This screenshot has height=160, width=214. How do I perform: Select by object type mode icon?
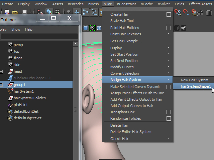(x=49, y=12)
